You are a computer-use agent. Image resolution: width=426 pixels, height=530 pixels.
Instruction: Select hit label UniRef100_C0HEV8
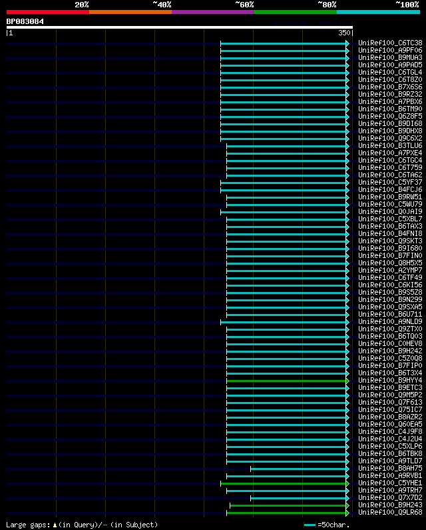tap(390, 343)
